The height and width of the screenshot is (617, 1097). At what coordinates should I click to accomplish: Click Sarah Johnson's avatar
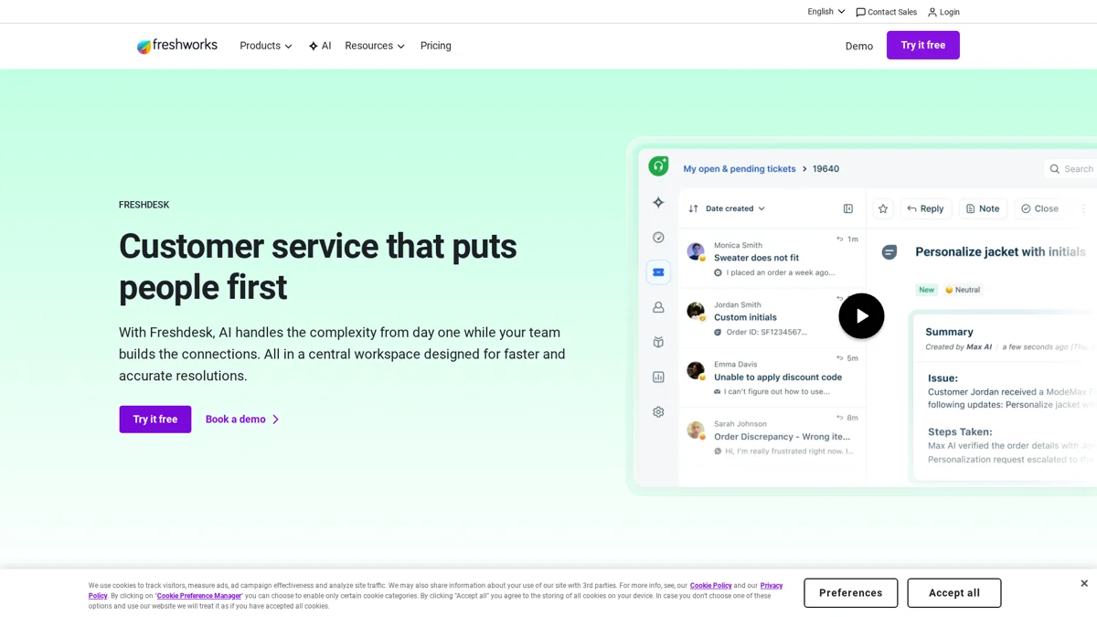click(696, 430)
